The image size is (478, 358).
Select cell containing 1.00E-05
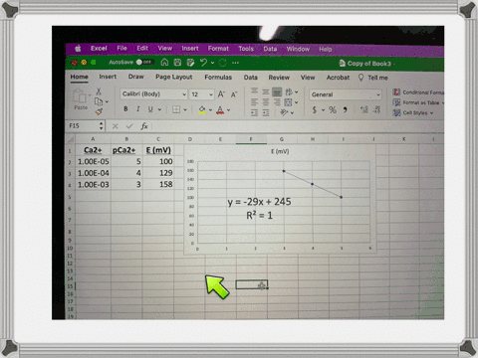pos(93,161)
